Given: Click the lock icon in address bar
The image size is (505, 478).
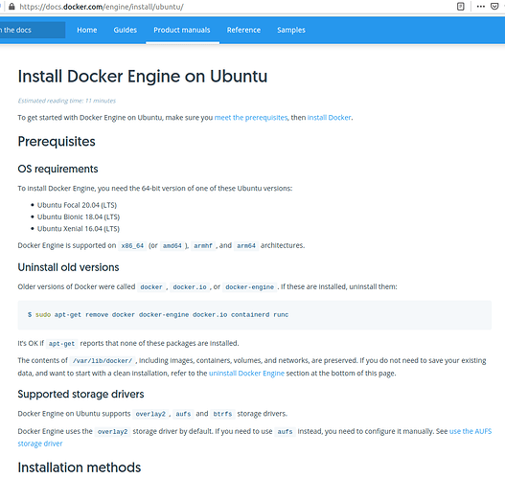Looking at the screenshot, I should (x=11, y=7).
